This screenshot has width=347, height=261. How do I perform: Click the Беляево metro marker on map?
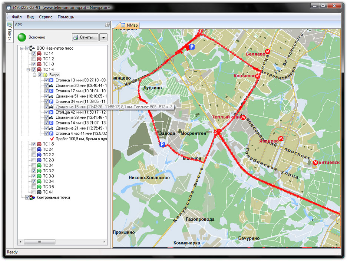point(268,52)
